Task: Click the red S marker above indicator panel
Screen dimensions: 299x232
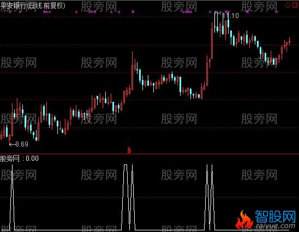Action: (x=129, y=150)
